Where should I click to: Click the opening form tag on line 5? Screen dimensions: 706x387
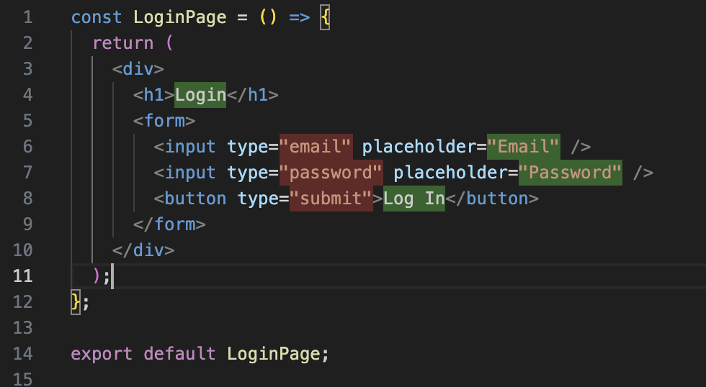(x=164, y=121)
